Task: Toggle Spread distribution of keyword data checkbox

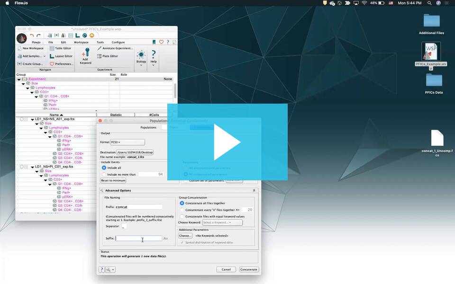Action: point(182,242)
